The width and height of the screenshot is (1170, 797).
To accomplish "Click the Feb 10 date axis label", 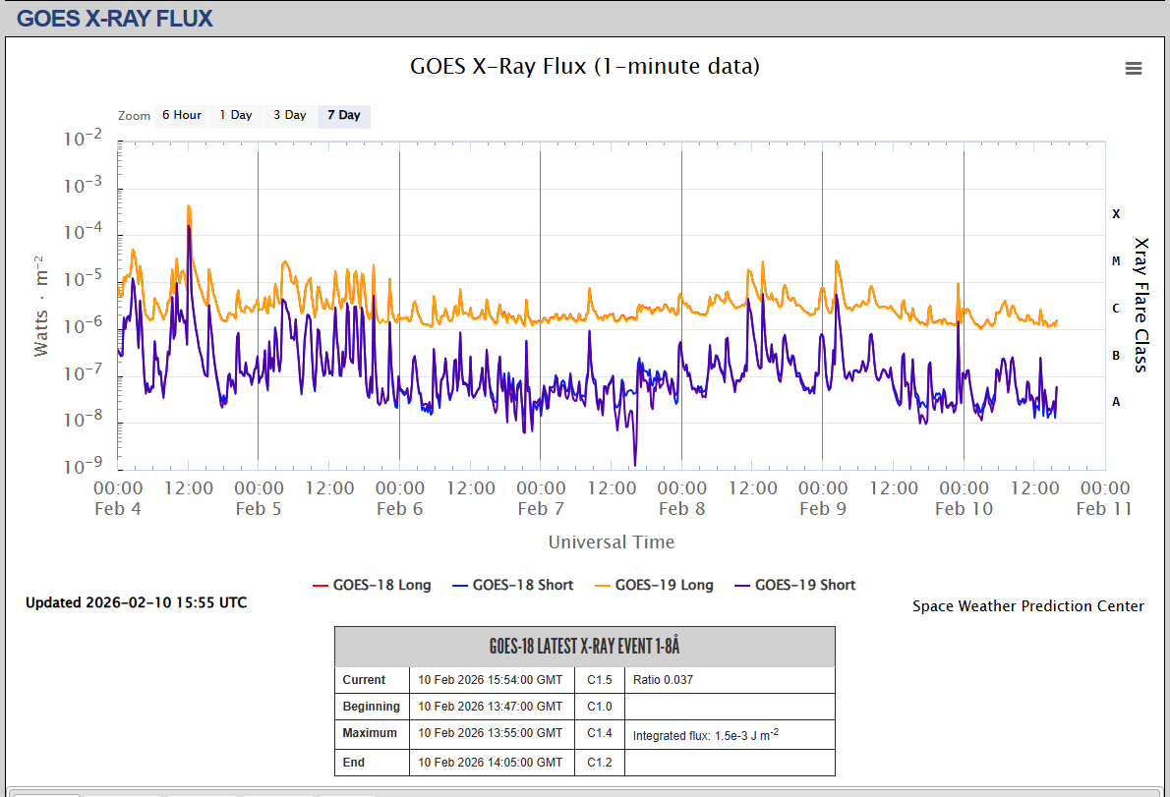I will [x=964, y=508].
